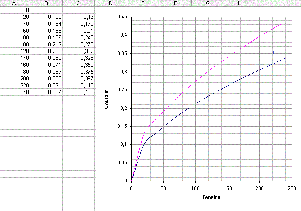Select cell with value 0,328

point(79,58)
